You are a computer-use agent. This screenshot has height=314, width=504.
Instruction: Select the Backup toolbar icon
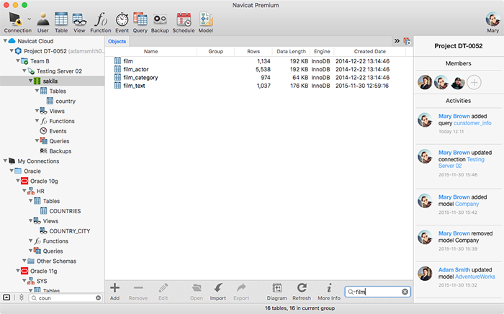point(160,22)
